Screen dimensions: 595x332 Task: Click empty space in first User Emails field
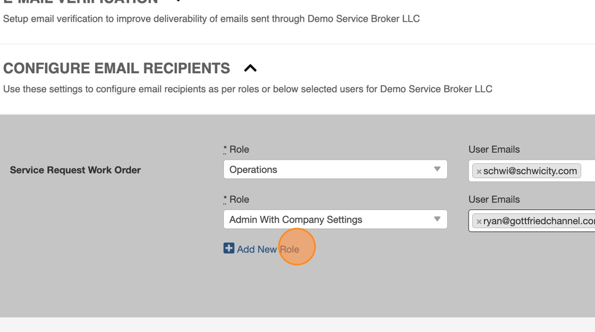tap(588, 171)
